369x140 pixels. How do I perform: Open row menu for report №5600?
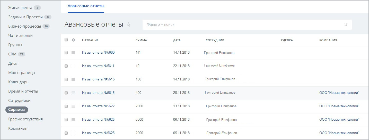coord(73,53)
